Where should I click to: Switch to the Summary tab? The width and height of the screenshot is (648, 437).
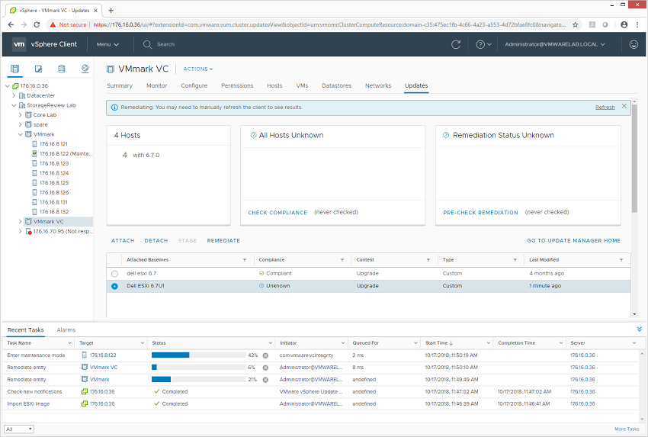tap(120, 85)
